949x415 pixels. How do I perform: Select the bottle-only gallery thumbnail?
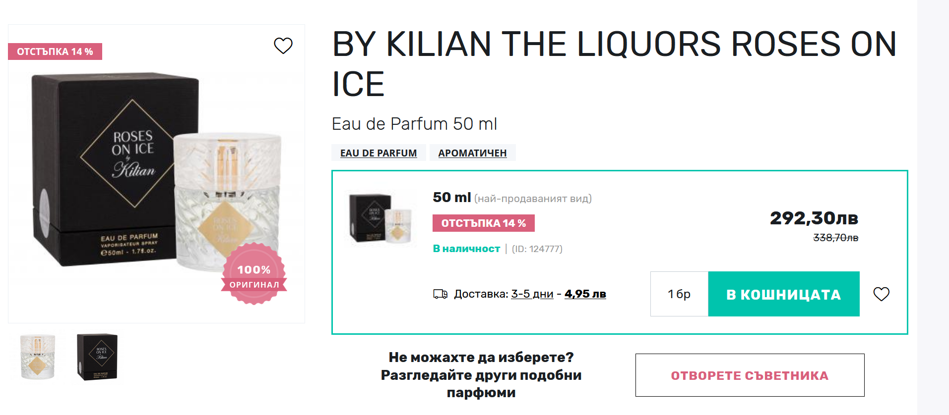pos(38,357)
